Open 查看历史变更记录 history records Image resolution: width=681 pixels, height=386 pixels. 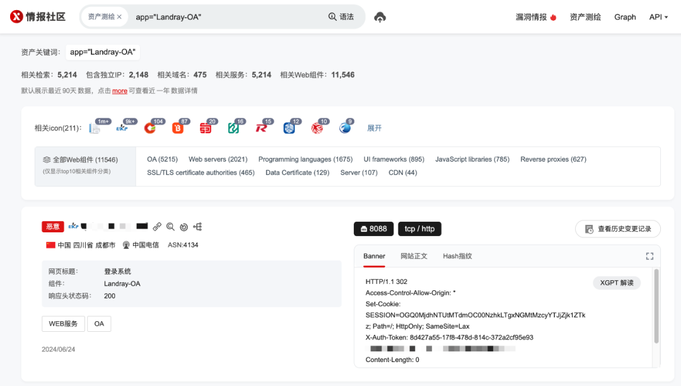pyautogui.click(x=617, y=229)
